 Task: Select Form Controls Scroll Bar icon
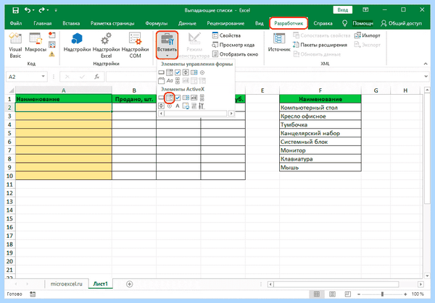tap(178, 81)
